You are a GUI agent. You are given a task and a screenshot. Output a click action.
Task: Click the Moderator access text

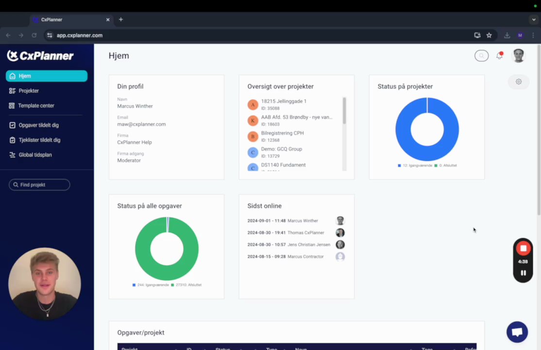(x=129, y=160)
